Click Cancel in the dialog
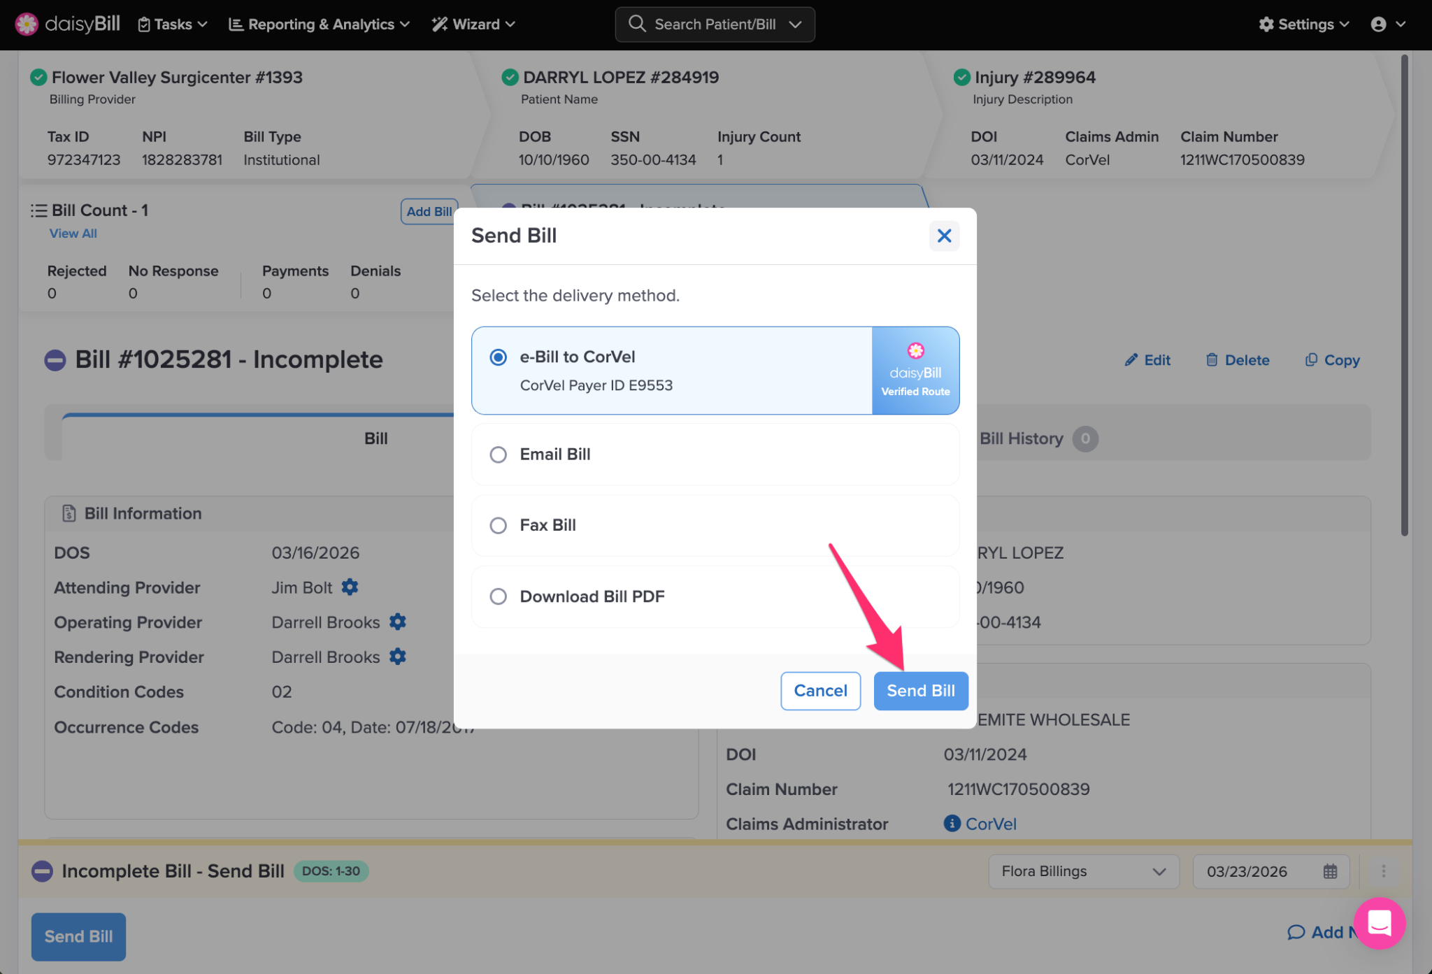The height and width of the screenshot is (974, 1432). [x=820, y=691]
